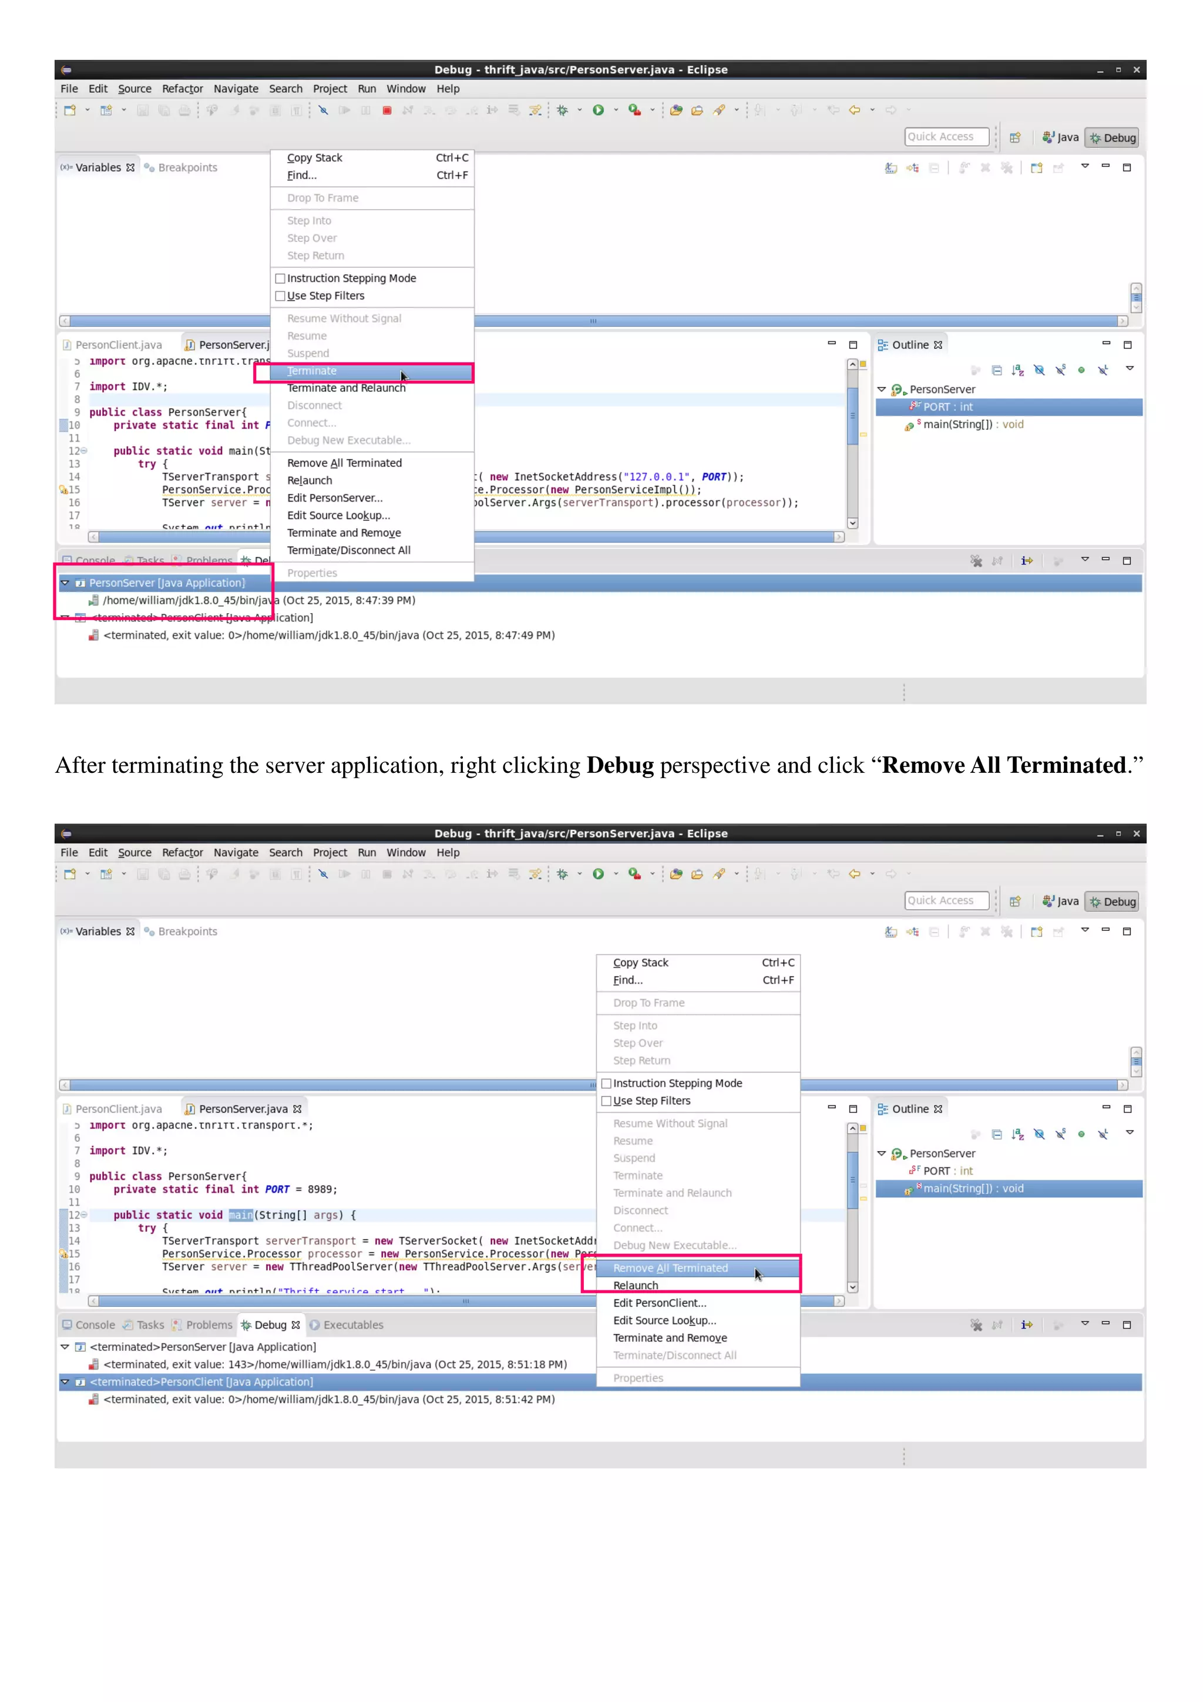Click the Open Type icon in upper Eclipse toolbar

coord(676,110)
